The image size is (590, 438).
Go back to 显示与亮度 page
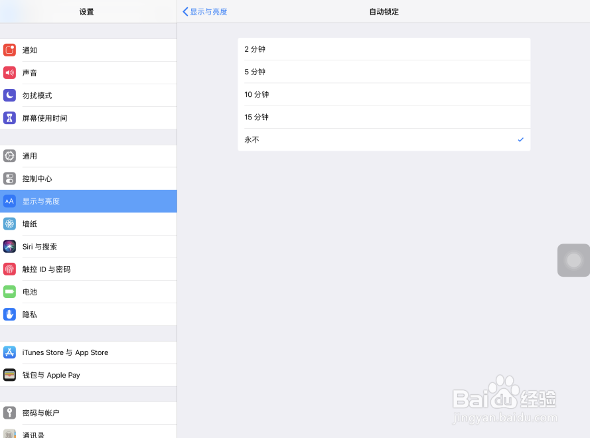(204, 11)
